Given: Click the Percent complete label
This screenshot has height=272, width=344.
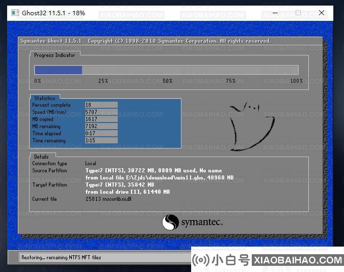Looking at the screenshot, I should [x=51, y=105].
